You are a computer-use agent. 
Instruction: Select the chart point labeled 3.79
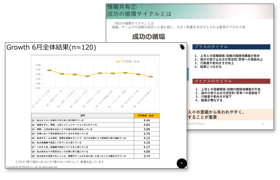pos(88,76)
